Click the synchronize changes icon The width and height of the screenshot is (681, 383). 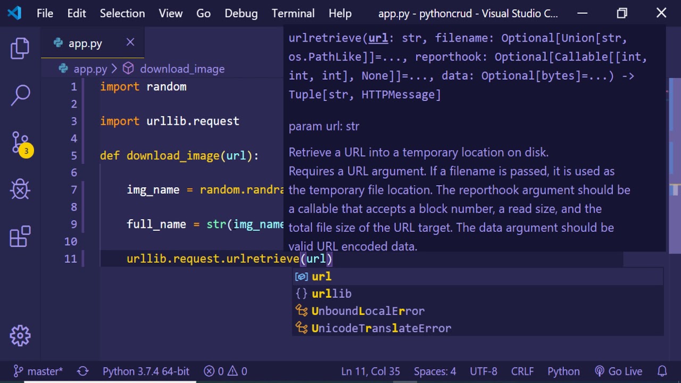pos(82,371)
